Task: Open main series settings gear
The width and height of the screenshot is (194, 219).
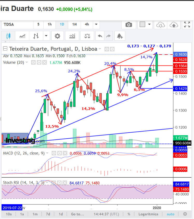Action: pyautogui.click(x=112, y=49)
